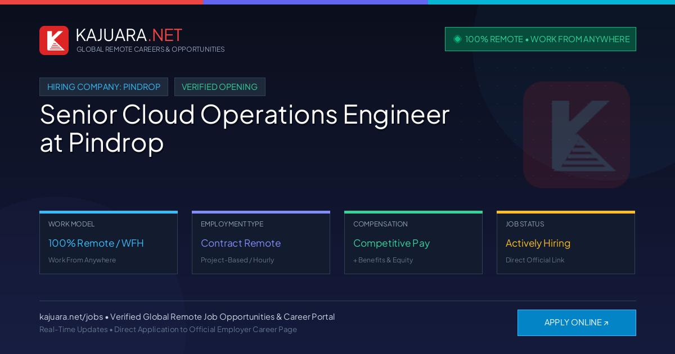Click the APPLY ONLINE button

coord(577,323)
